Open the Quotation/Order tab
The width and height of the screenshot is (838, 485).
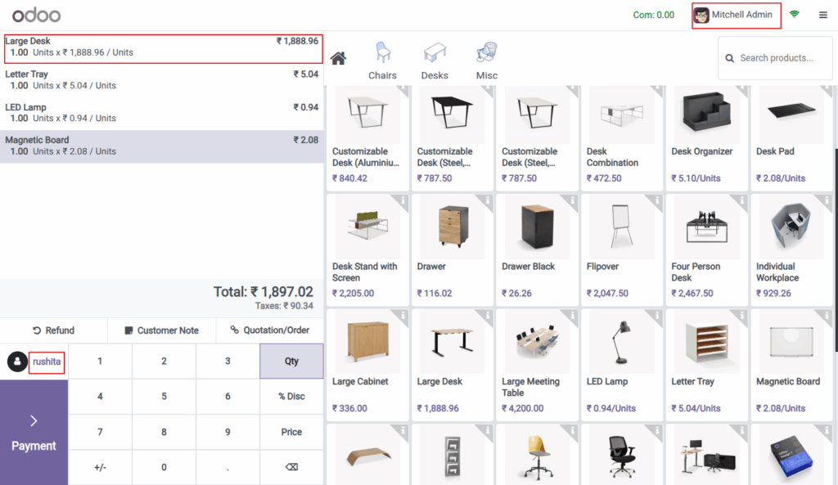click(270, 330)
